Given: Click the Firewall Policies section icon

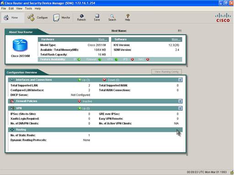Looking at the screenshot, I should click(12, 101).
